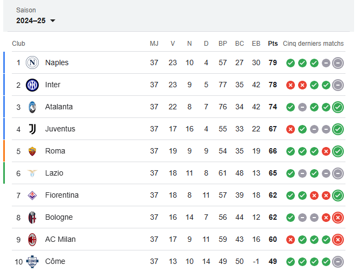Image resolution: width=360 pixels, height=272 pixels.
Task: Select the Atalanta crest icon
Action: (x=32, y=107)
